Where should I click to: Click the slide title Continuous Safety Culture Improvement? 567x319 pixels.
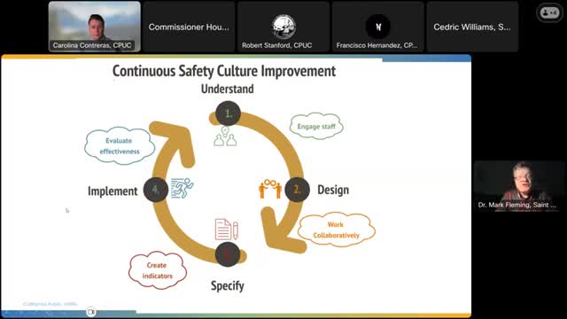click(224, 71)
